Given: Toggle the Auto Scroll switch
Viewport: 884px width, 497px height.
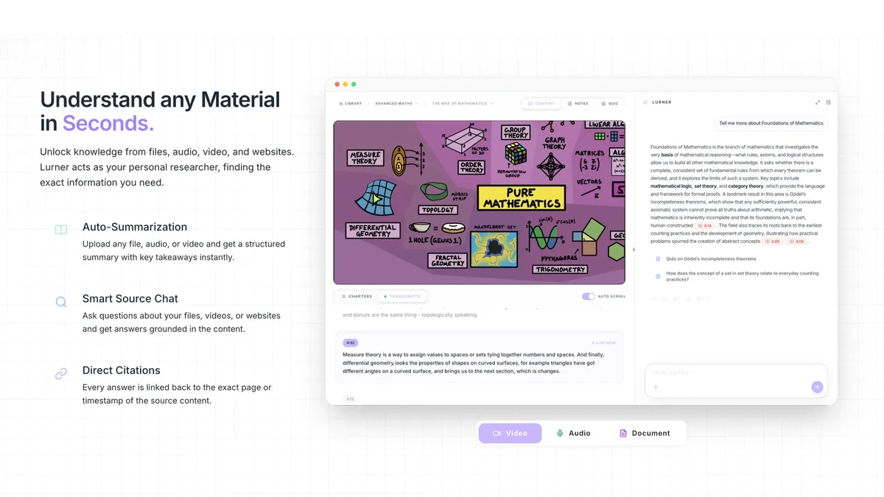Looking at the screenshot, I should 589,296.
